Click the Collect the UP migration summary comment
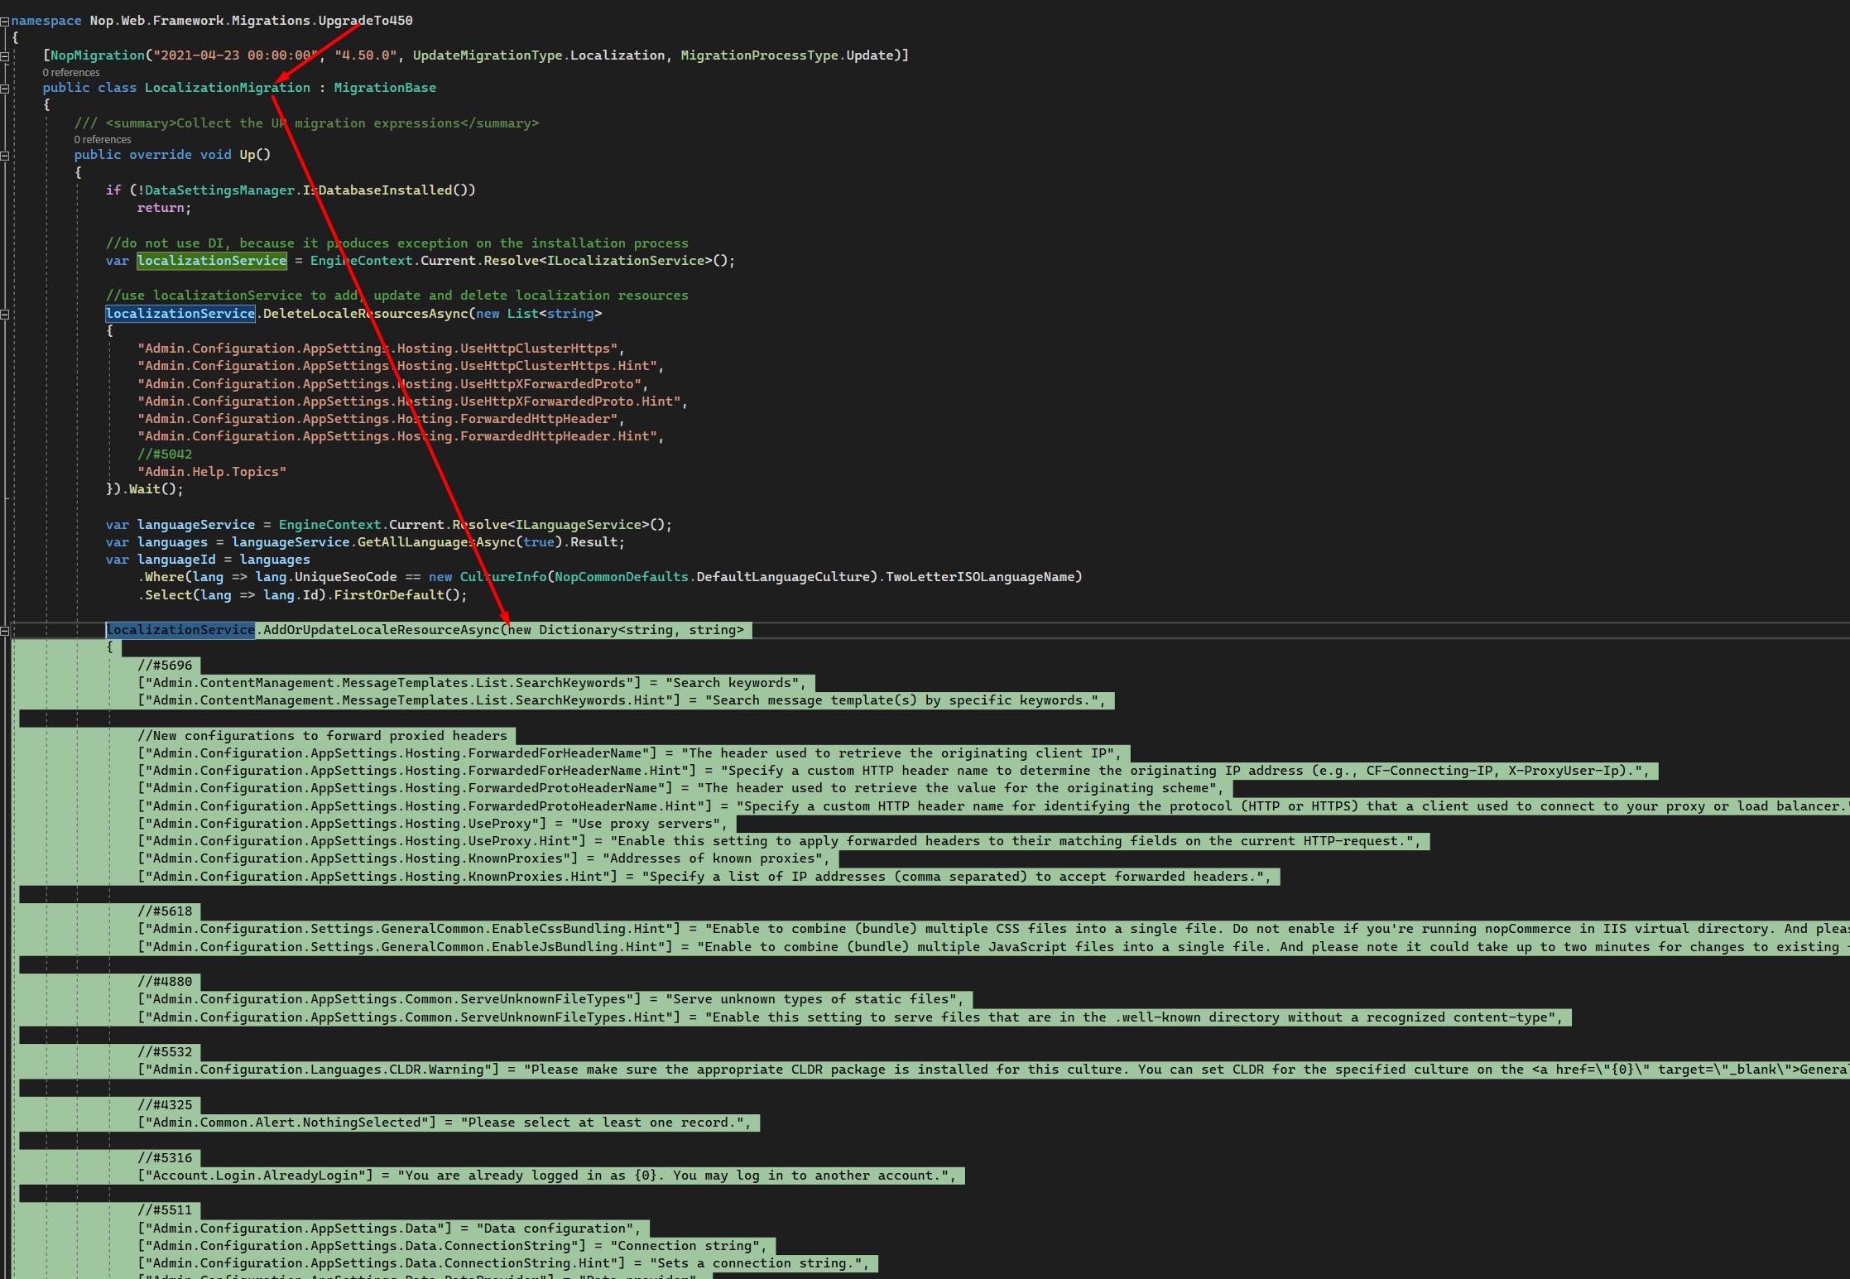This screenshot has width=1850, height=1279. tap(323, 123)
